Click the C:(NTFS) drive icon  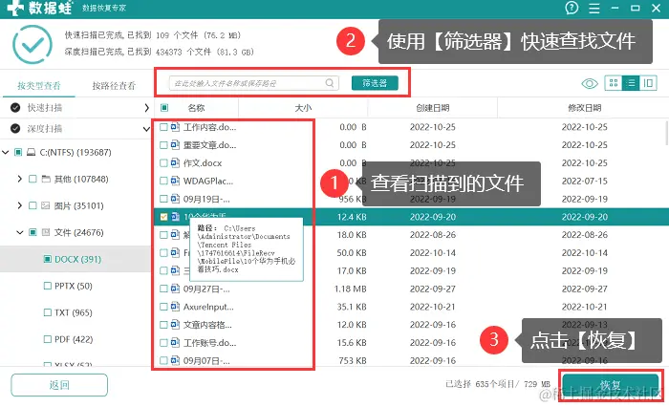[32, 152]
